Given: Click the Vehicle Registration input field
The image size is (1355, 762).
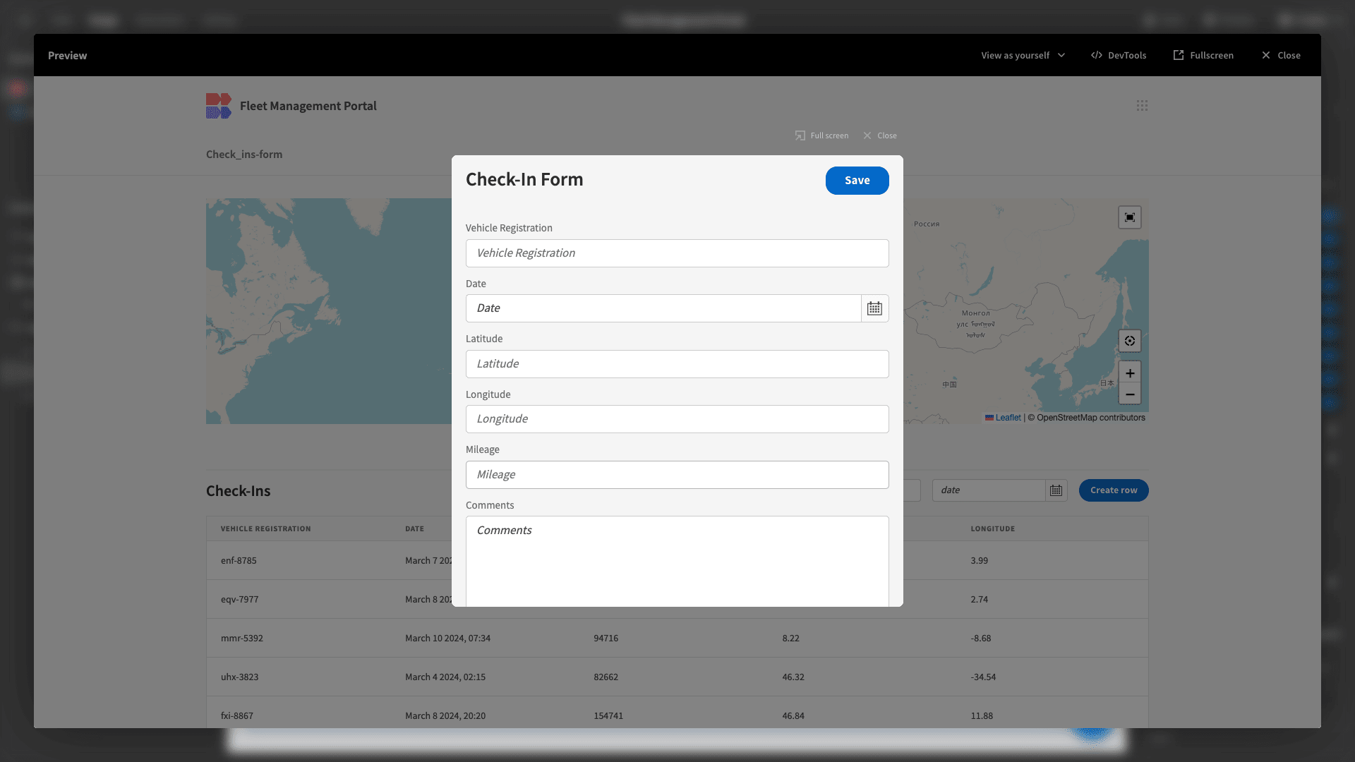Looking at the screenshot, I should click(677, 253).
